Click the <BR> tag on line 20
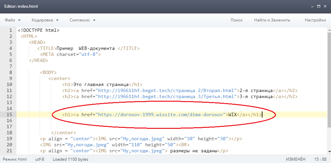The height and width of the screenshot is (163, 331). (x=184, y=145)
